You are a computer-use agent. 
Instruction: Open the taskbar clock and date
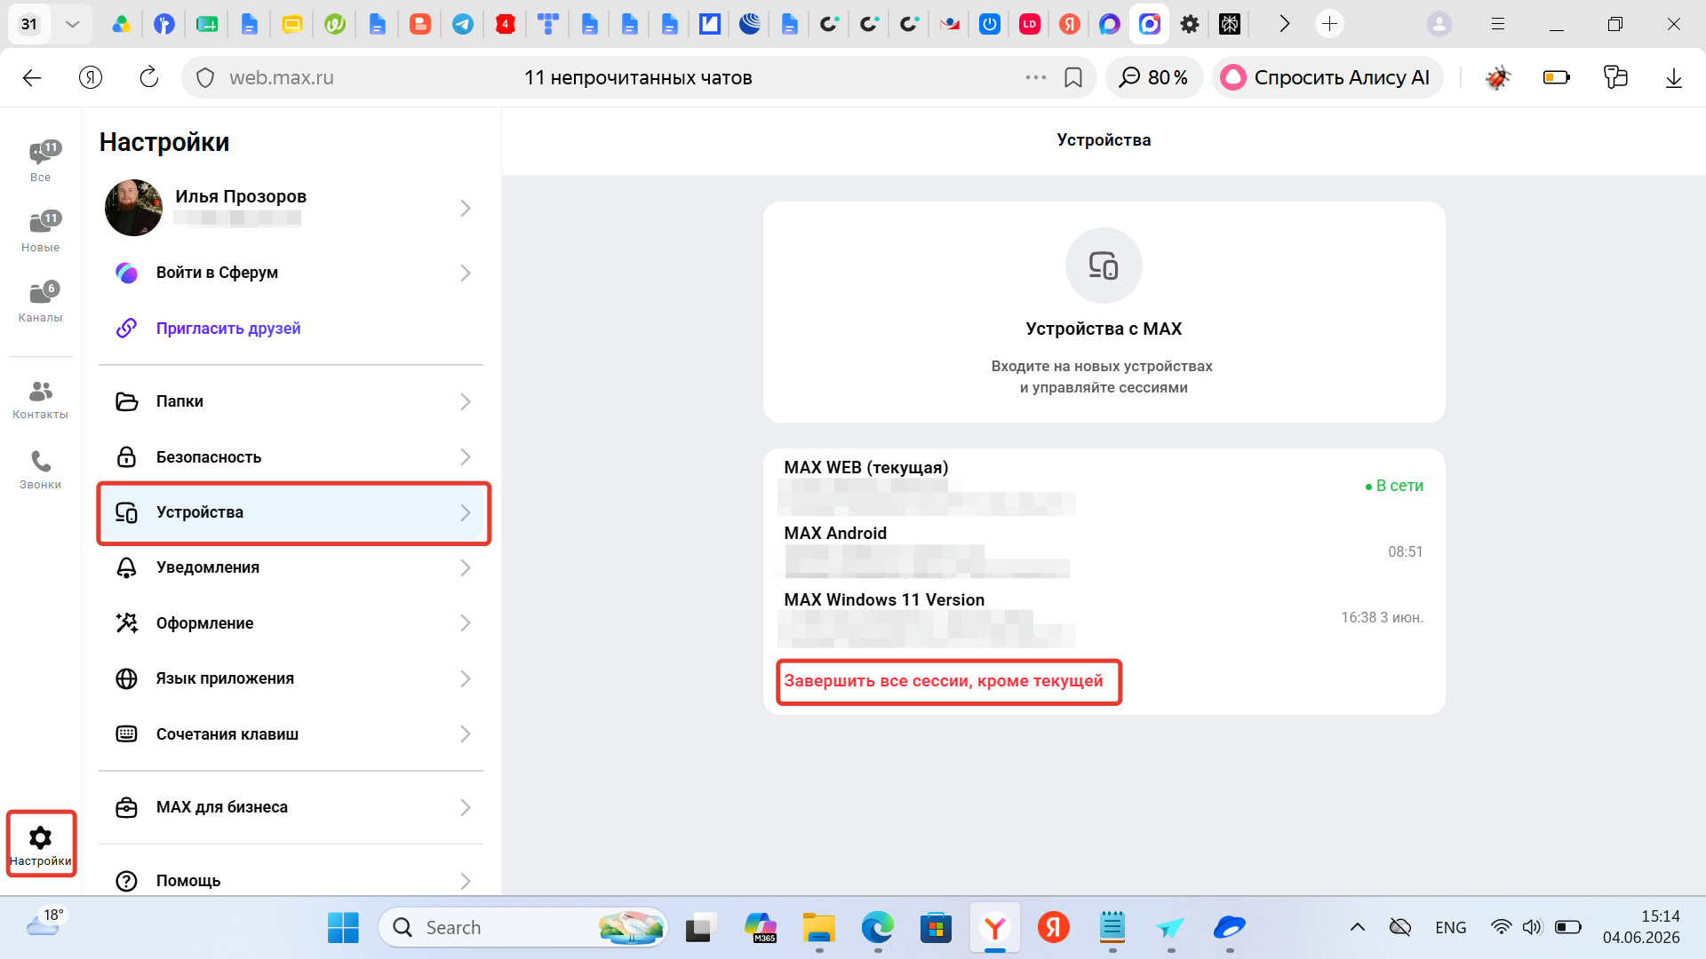1641,927
